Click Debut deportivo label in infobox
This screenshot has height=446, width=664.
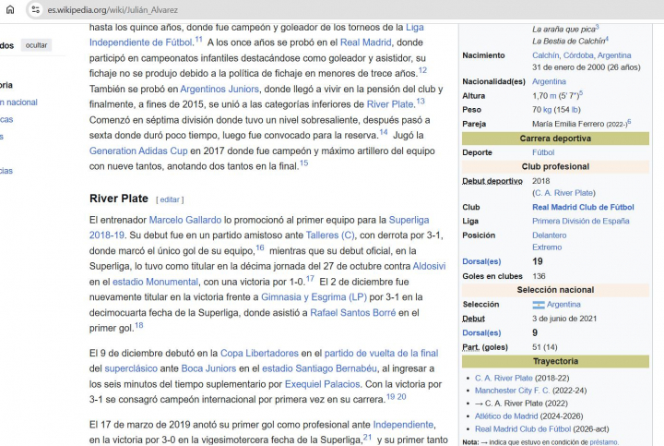click(x=492, y=181)
